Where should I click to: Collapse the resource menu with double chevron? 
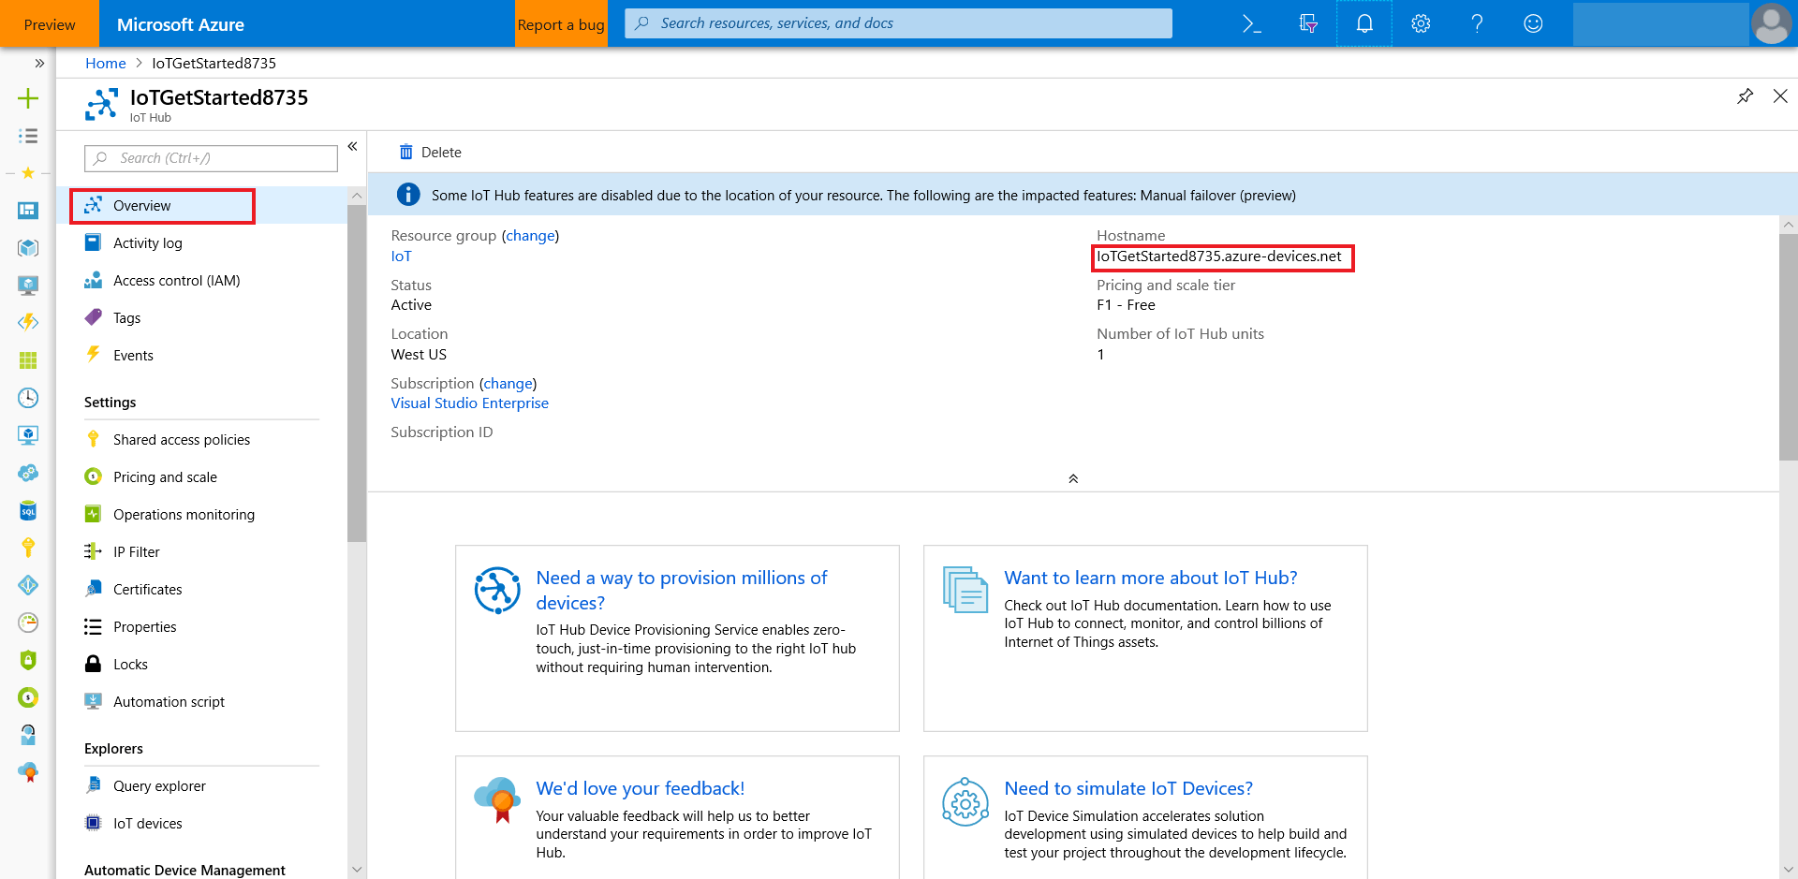[353, 146]
